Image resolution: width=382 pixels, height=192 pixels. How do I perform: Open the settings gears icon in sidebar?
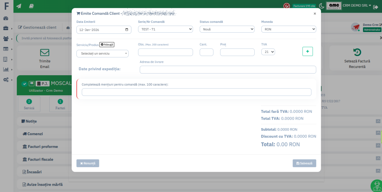click(x=6, y=80)
